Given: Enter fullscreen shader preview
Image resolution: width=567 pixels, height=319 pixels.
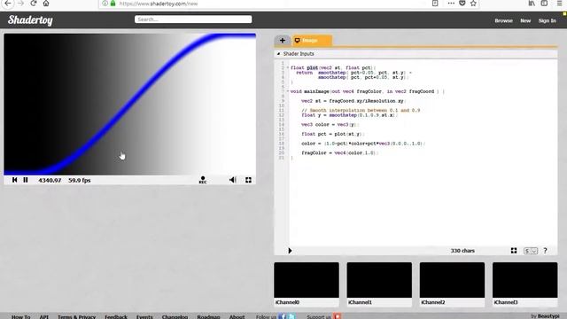Looking at the screenshot, I should [x=248, y=180].
